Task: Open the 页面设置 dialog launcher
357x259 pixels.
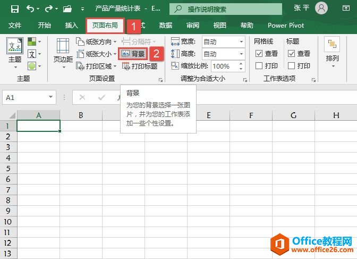Action: [x=161, y=80]
